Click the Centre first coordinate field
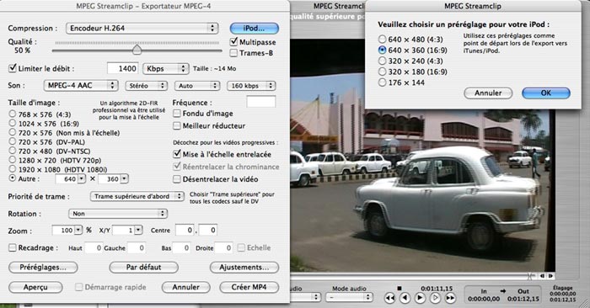 click(185, 230)
